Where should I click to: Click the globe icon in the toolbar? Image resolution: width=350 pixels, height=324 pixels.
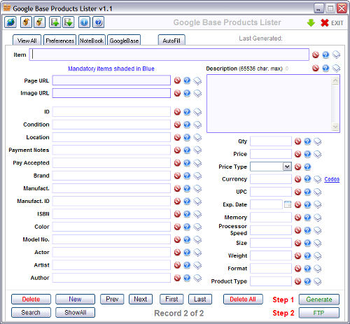pos(10,22)
